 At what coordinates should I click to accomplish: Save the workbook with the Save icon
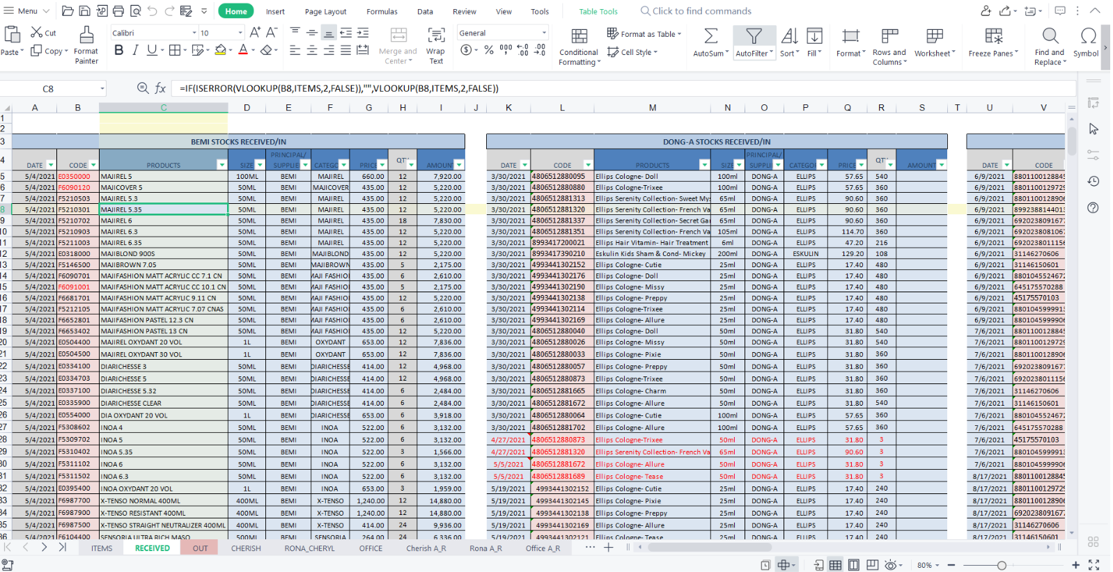pos(84,11)
